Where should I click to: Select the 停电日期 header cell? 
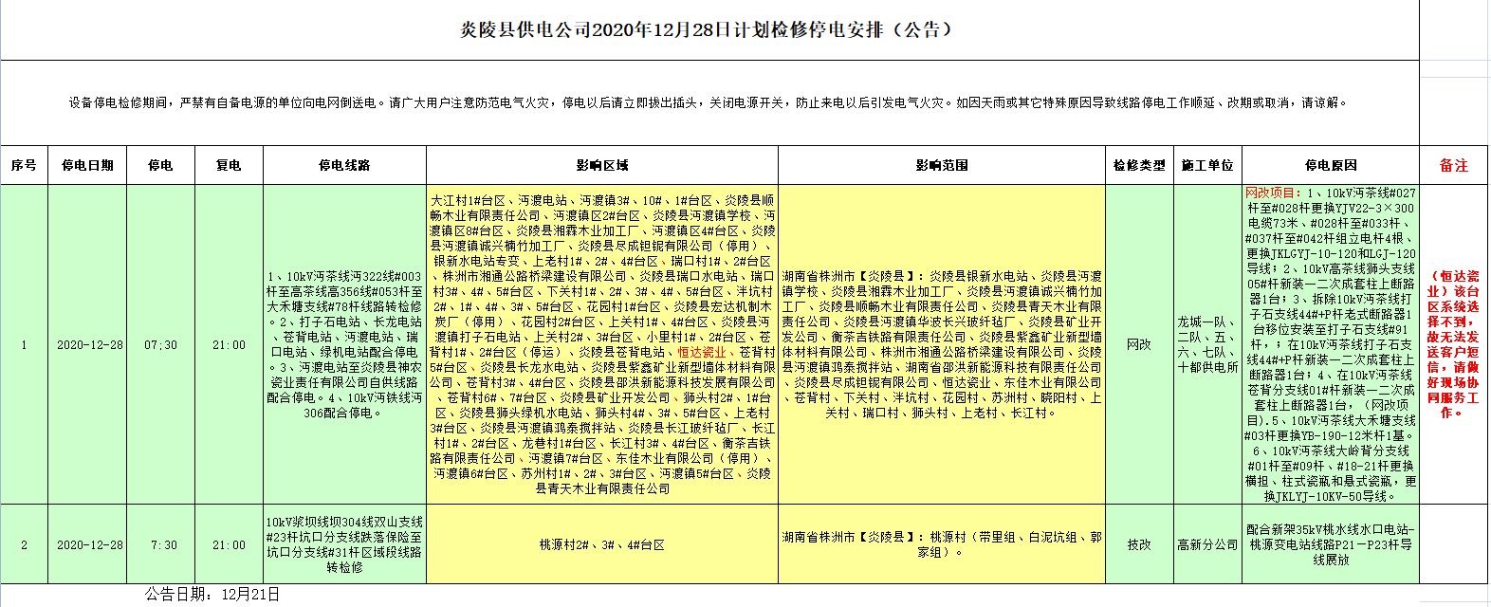[87, 165]
